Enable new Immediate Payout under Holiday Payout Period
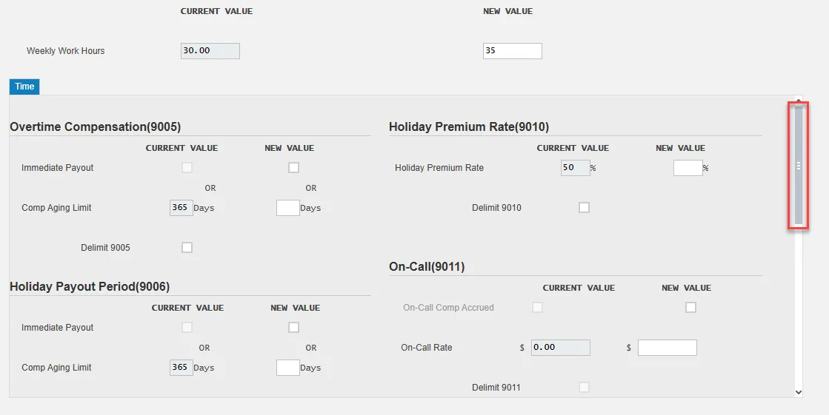This screenshot has height=415, width=829. pyautogui.click(x=293, y=328)
